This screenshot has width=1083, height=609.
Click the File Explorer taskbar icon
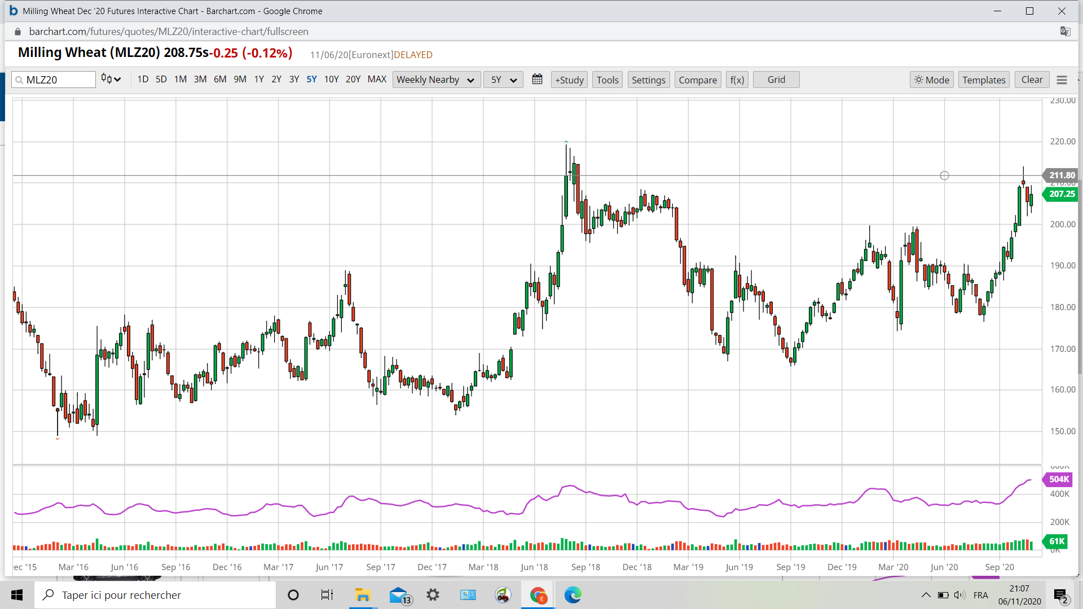point(362,595)
